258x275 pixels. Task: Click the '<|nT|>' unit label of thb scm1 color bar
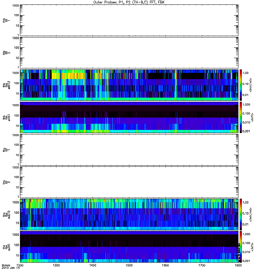pyautogui.click(x=252, y=117)
